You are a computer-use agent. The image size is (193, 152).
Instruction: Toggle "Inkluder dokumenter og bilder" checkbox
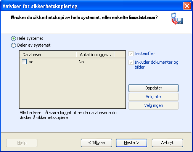[131, 62]
